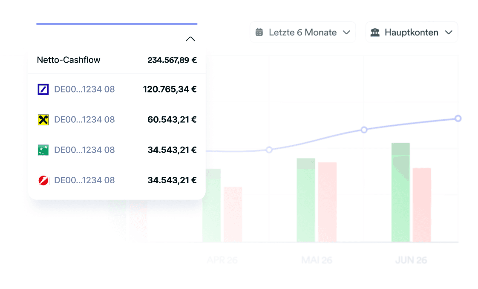Select the UniCredit row amount 34.543,21 €

point(172,180)
